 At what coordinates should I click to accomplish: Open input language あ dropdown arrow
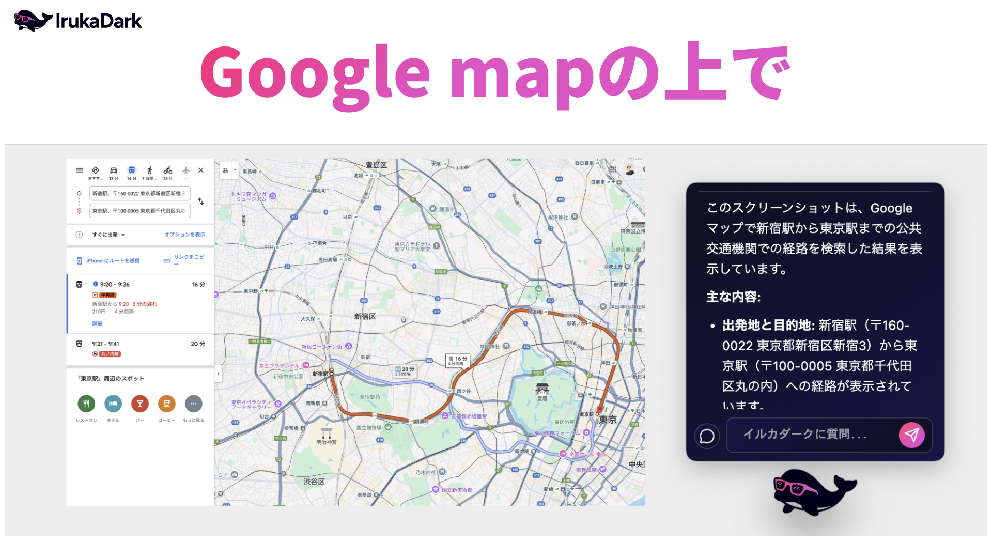[235, 170]
